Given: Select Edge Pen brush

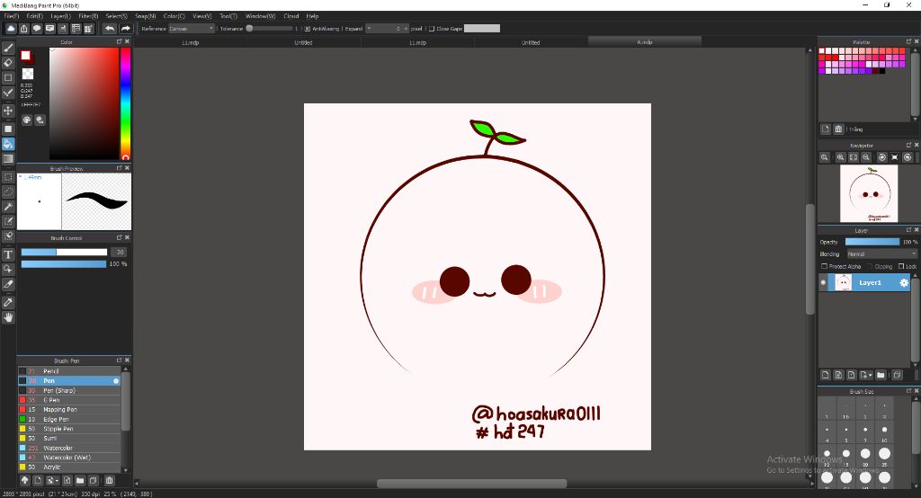Looking at the screenshot, I should point(69,419).
